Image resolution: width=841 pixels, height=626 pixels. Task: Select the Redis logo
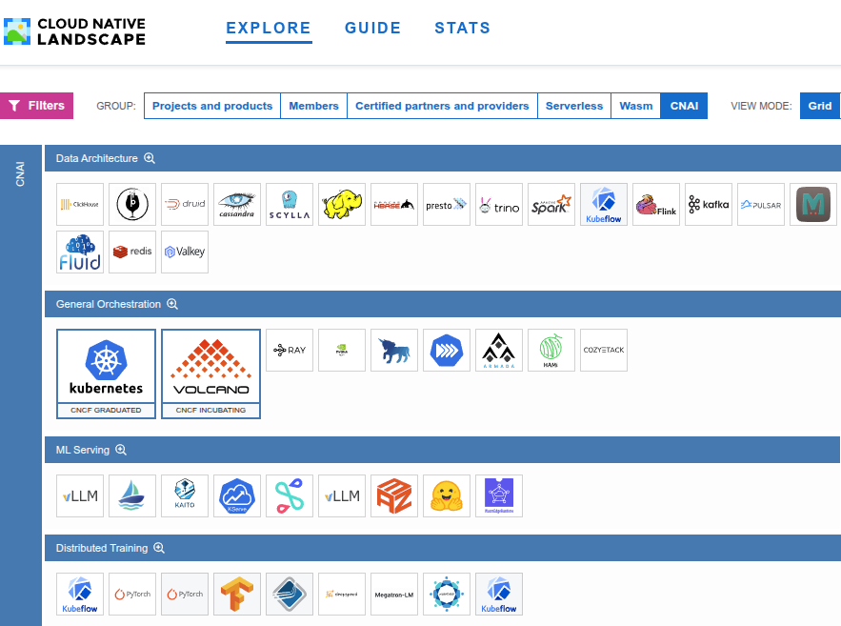132,252
